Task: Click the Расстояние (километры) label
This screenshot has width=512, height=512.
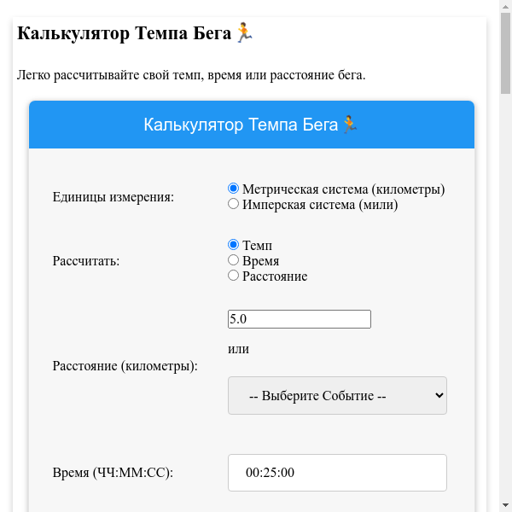Action: (x=125, y=366)
